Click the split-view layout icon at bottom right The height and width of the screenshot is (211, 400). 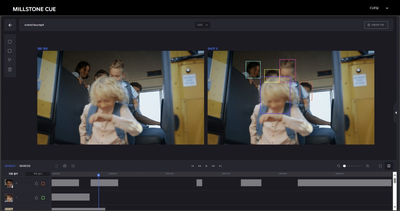coord(389,166)
